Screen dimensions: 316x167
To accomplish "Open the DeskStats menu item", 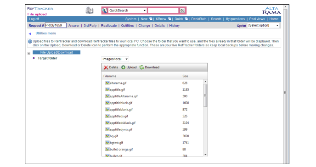I will (x=199, y=19).
